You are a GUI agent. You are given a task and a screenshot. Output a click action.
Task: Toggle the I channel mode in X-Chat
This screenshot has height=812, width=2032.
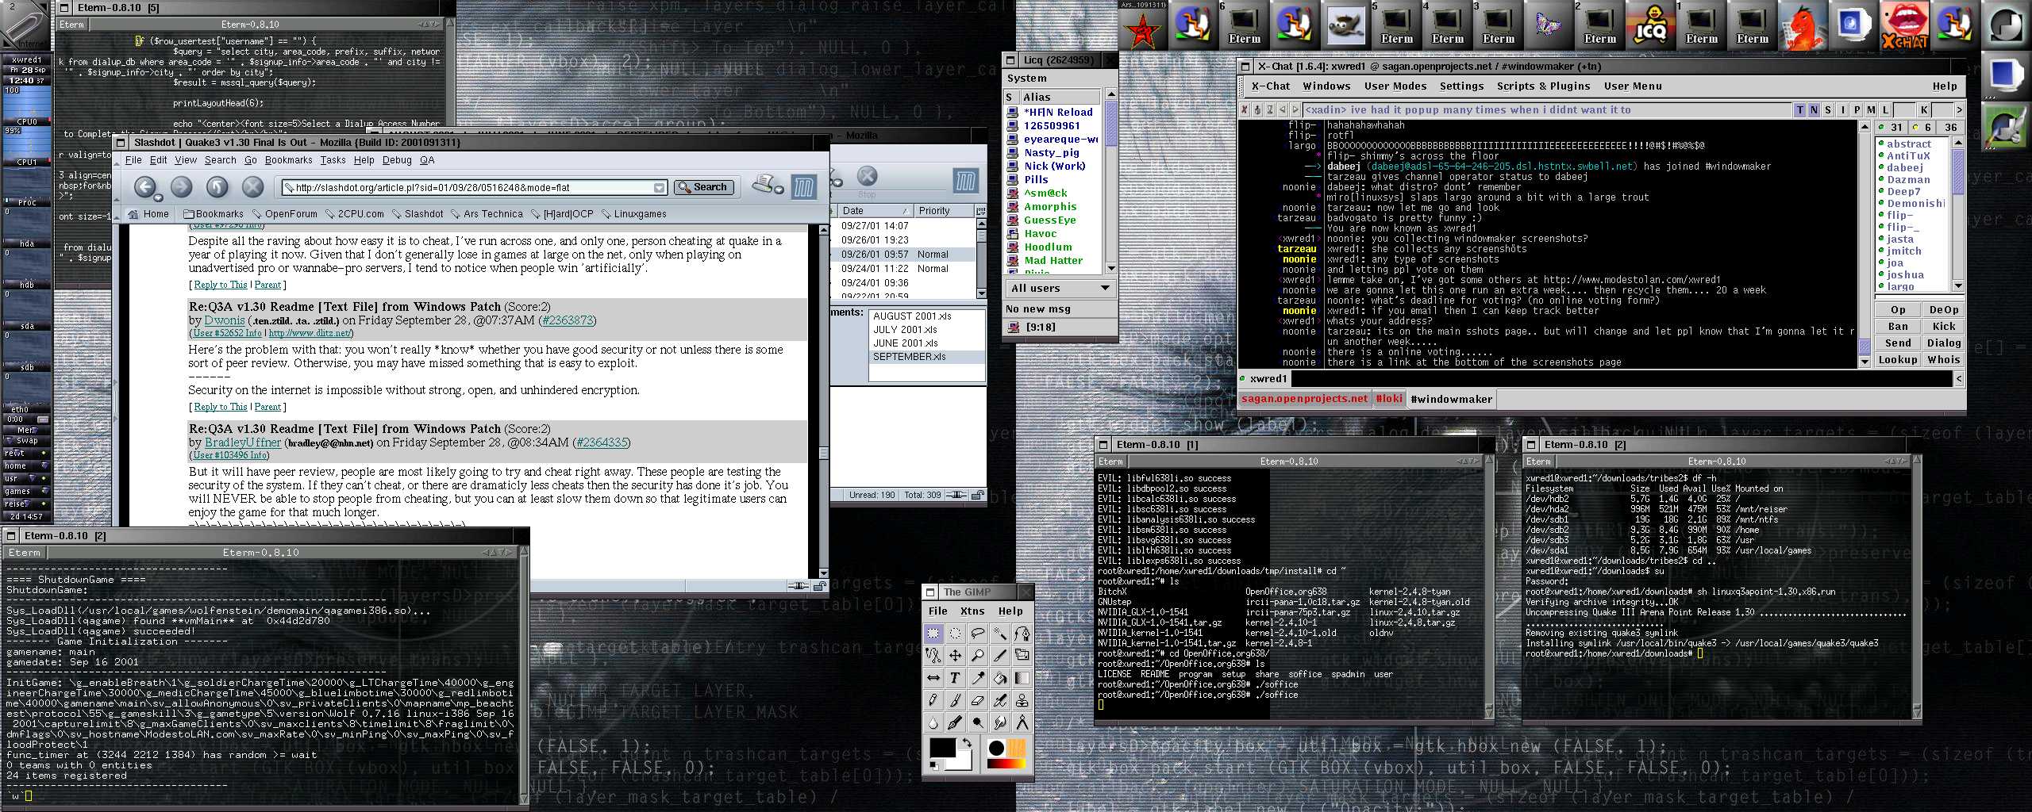1843,110
